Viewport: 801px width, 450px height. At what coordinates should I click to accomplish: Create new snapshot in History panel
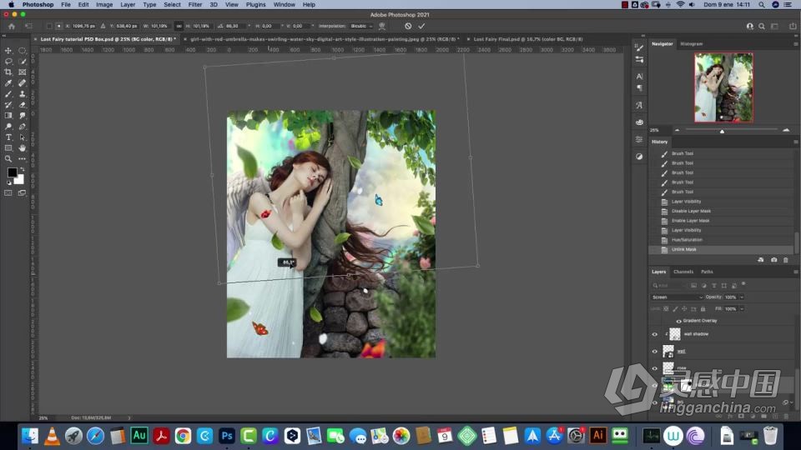pos(773,260)
